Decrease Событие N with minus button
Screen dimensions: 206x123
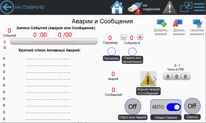pos(123,37)
